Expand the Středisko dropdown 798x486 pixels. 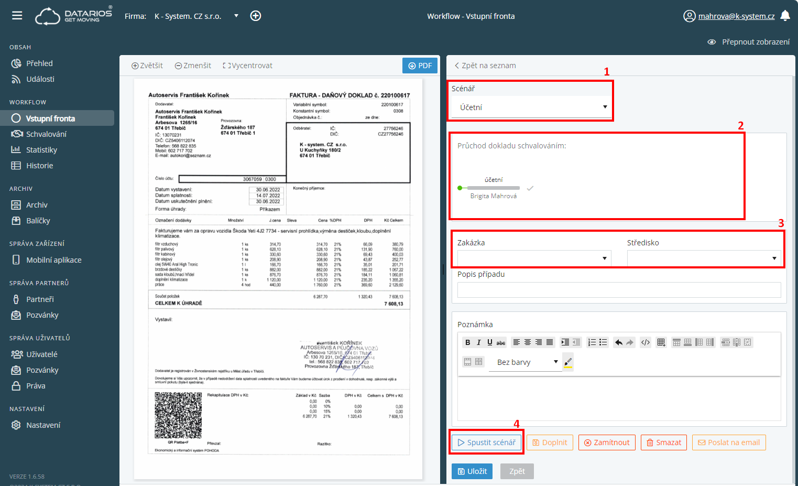(704, 258)
